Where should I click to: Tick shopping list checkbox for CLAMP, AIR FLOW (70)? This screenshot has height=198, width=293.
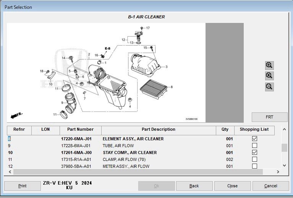tap(254, 159)
